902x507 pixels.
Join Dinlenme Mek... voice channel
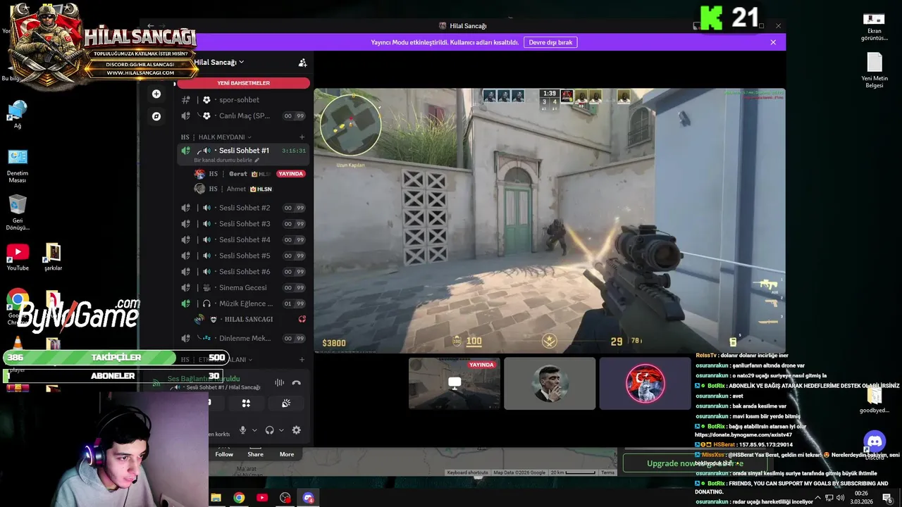(x=243, y=338)
